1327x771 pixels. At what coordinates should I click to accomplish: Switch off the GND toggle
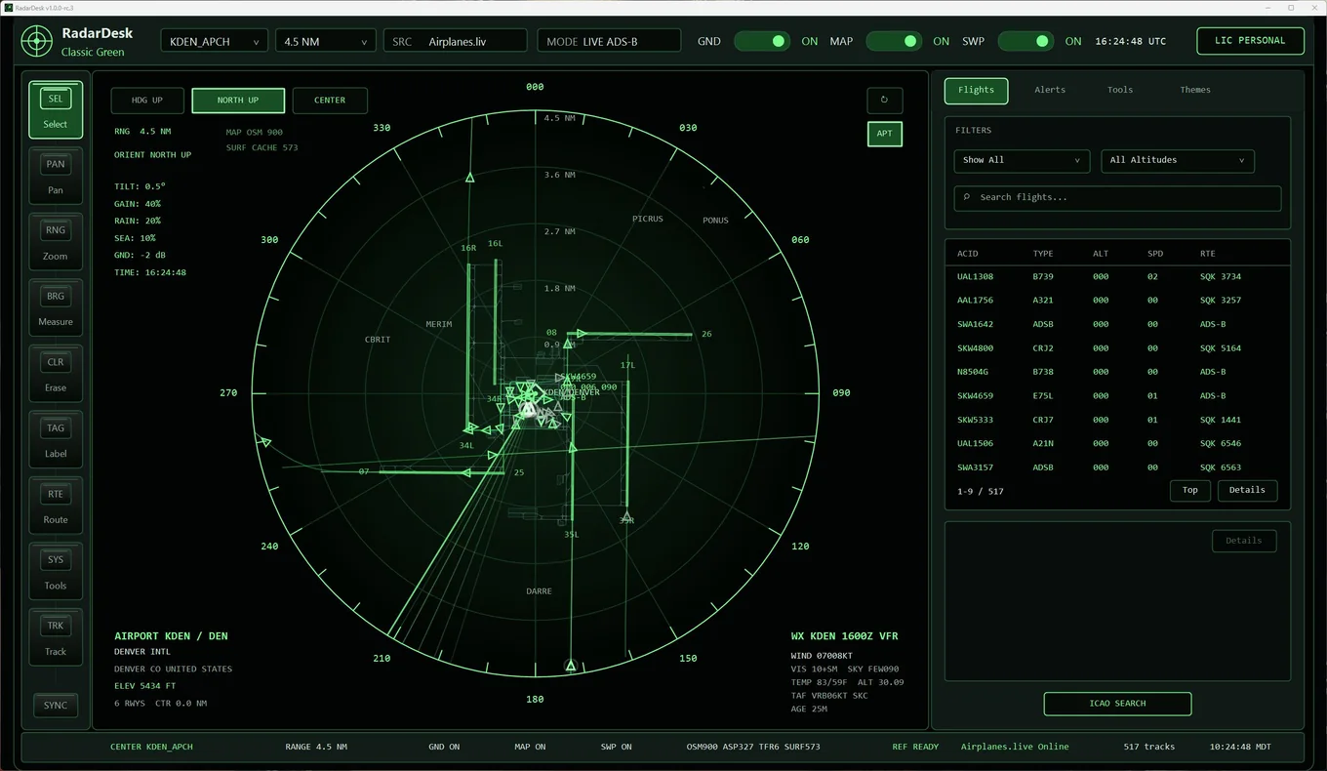762,41
